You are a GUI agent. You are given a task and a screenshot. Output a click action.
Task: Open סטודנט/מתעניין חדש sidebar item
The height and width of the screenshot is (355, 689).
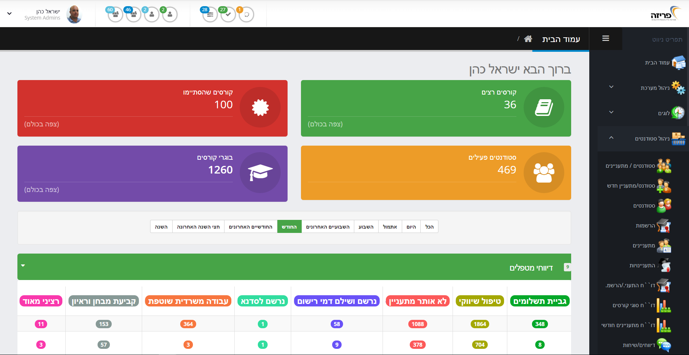(638, 186)
